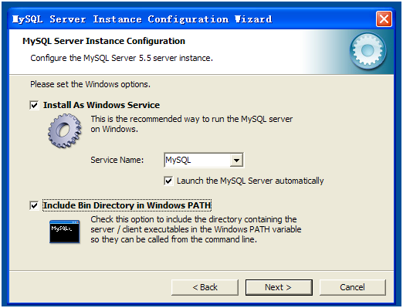The height and width of the screenshot is (308, 403).
Task: Uncheck Launch the MySQL Server automatically
Action: click(x=168, y=181)
